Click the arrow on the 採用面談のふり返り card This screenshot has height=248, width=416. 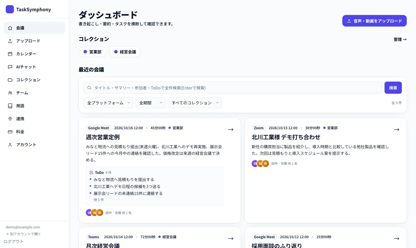pyautogui.click(x=396, y=239)
